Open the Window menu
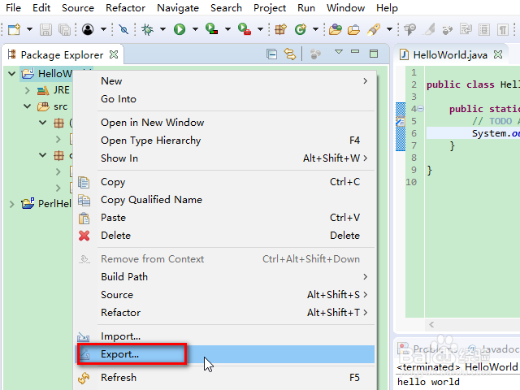Screen dimensions: 520x390 pyautogui.click(x=345, y=7)
